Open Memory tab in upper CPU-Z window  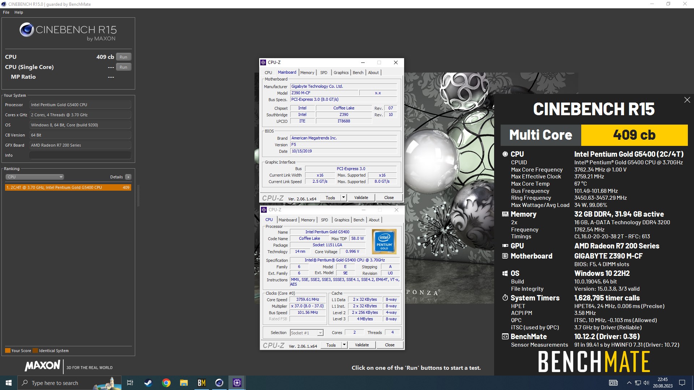(307, 73)
